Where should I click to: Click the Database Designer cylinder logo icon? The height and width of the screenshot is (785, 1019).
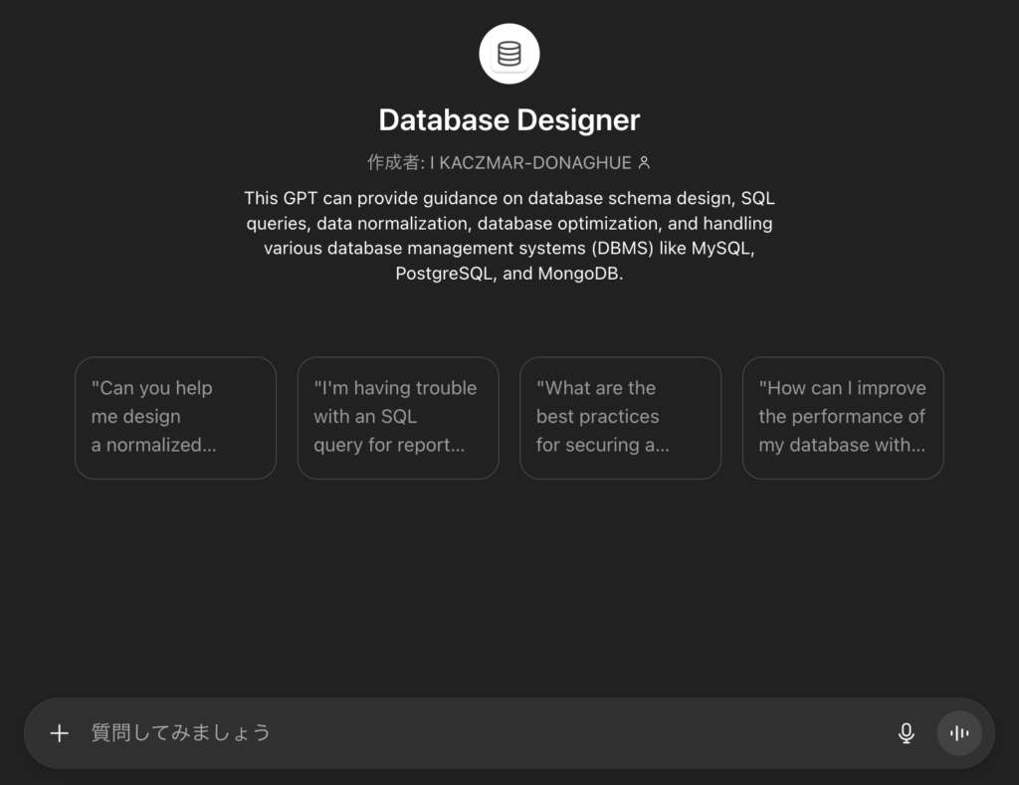tap(509, 54)
